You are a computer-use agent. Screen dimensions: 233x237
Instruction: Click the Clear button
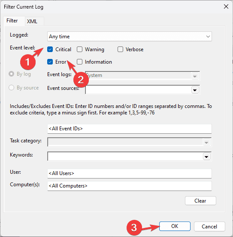200,201
